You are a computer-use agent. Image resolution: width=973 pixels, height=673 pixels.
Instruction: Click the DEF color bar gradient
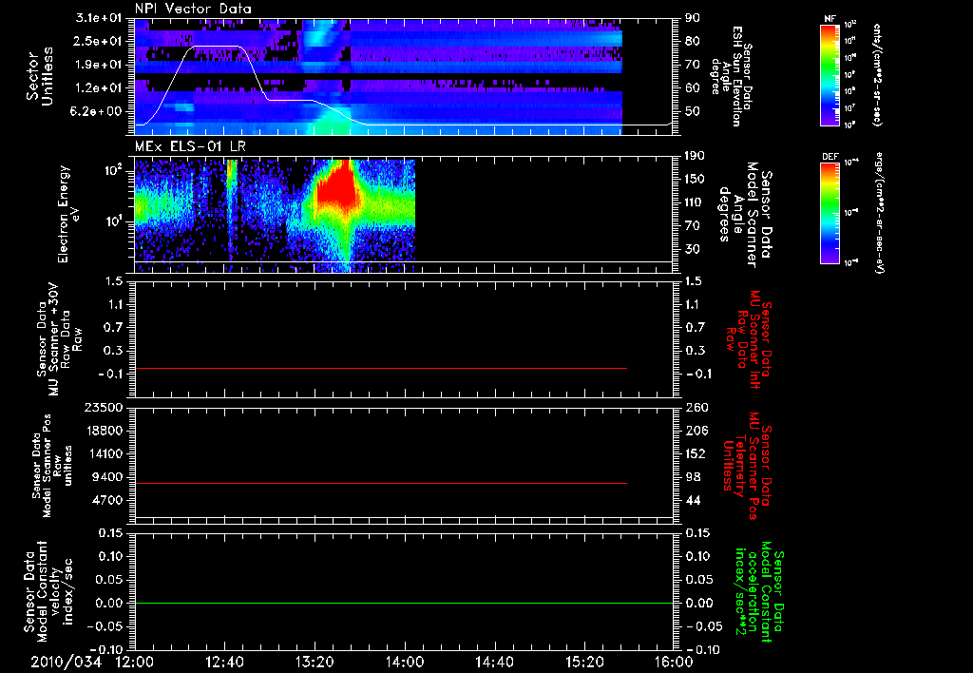coord(830,213)
